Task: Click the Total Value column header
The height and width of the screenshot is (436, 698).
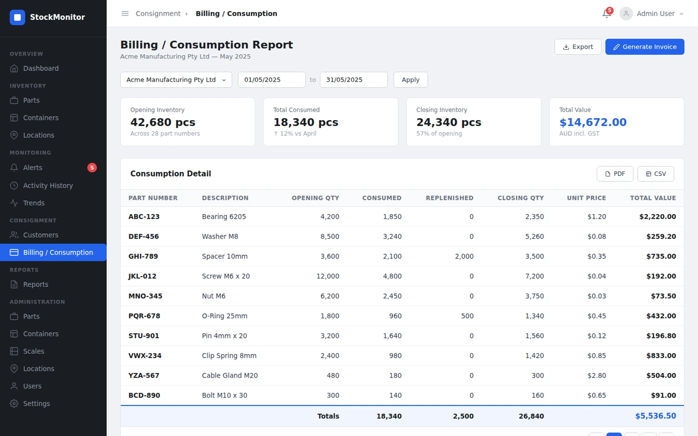Action: point(653,198)
